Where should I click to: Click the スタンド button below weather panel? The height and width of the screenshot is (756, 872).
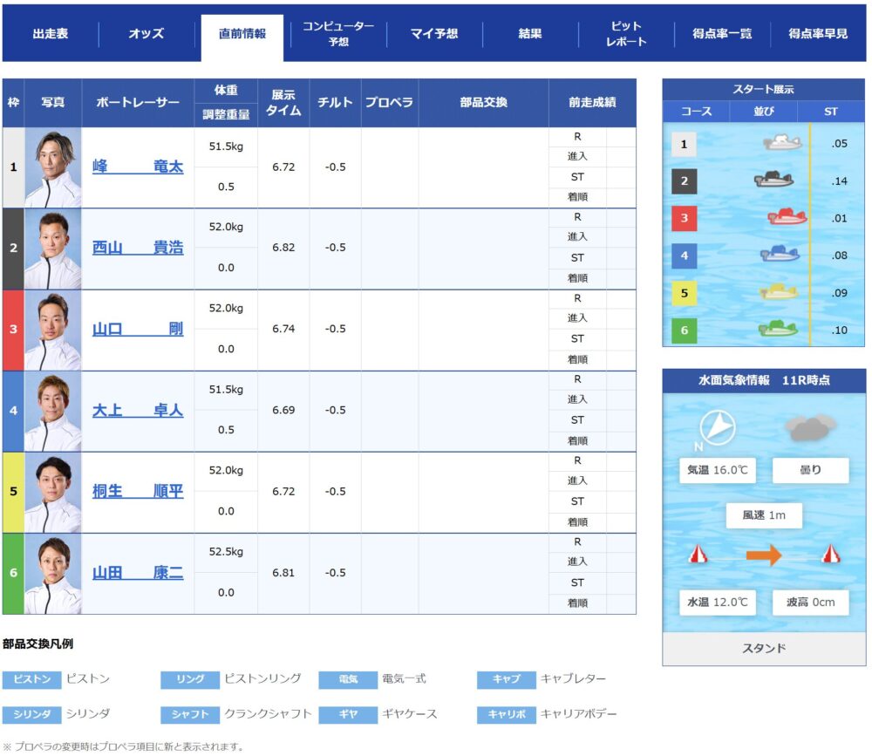764,649
